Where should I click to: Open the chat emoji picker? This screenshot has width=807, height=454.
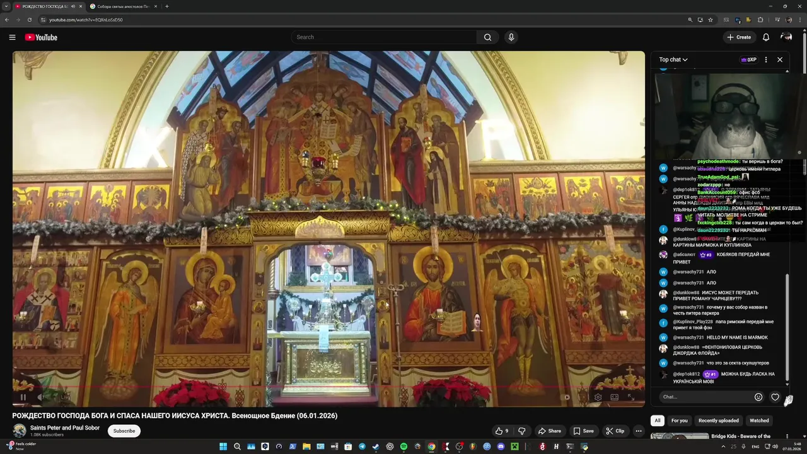click(758, 397)
